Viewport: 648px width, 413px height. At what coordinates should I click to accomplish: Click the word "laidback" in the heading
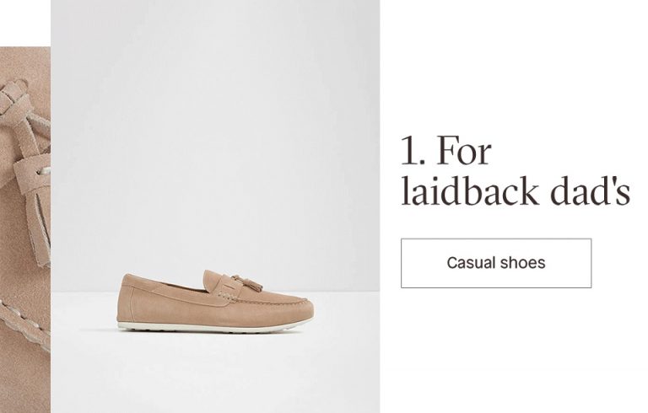tap(470, 190)
